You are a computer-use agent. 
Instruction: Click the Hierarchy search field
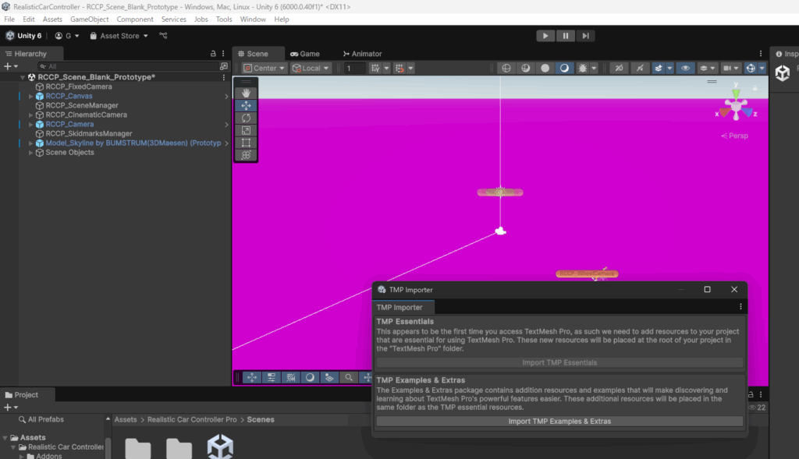133,66
